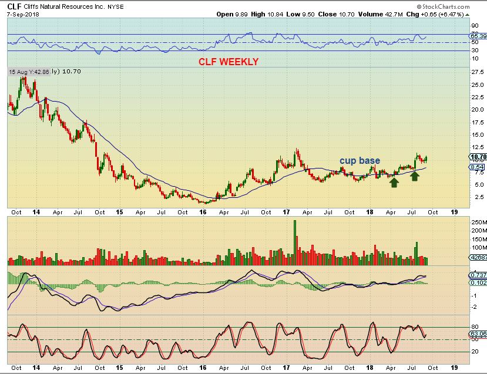Click the 80 label on stochastic axis

coord(475,327)
